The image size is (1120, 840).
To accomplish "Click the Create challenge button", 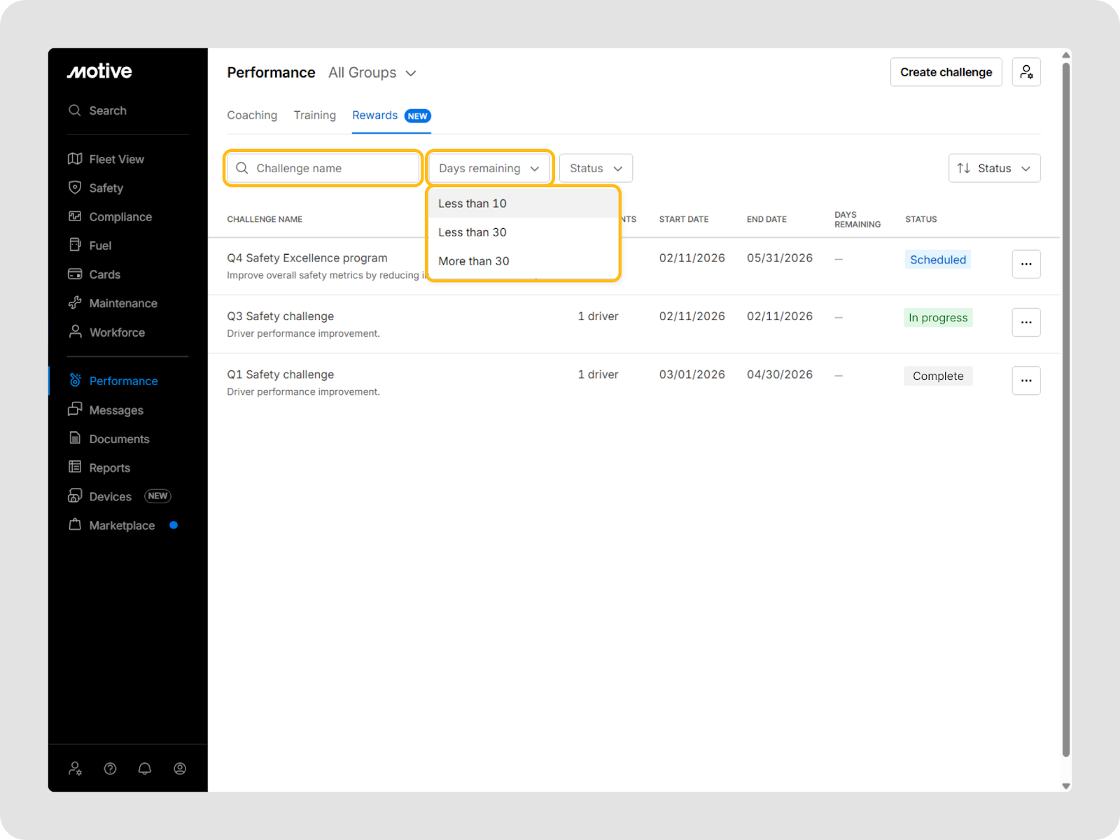I will (946, 72).
